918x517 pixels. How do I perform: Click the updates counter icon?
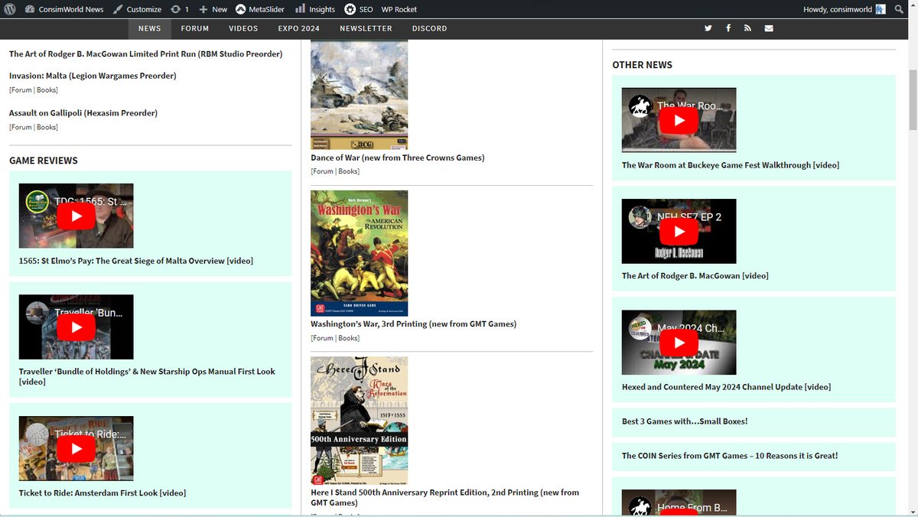click(180, 9)
